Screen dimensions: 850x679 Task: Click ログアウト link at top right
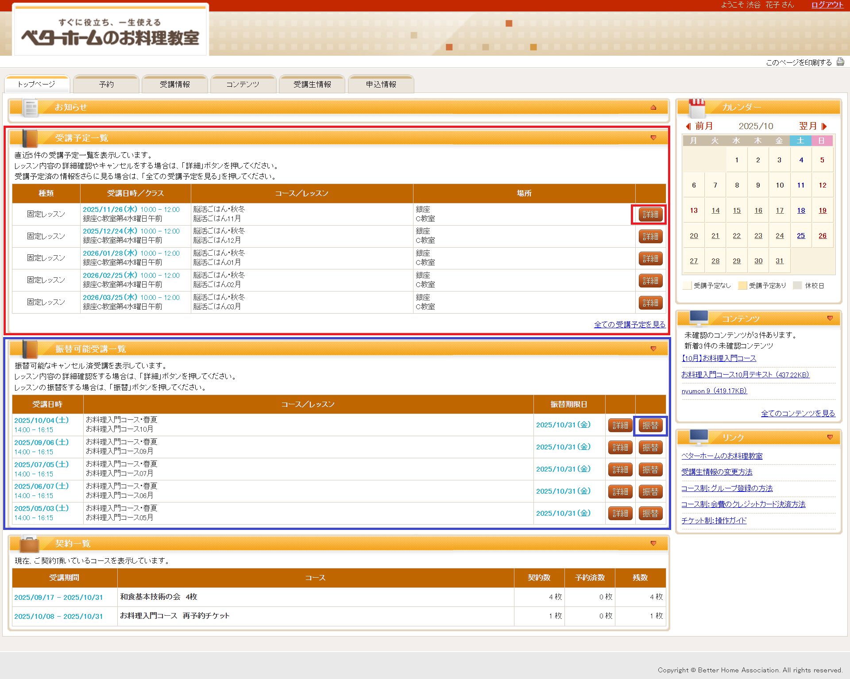[x=827, y=5]
